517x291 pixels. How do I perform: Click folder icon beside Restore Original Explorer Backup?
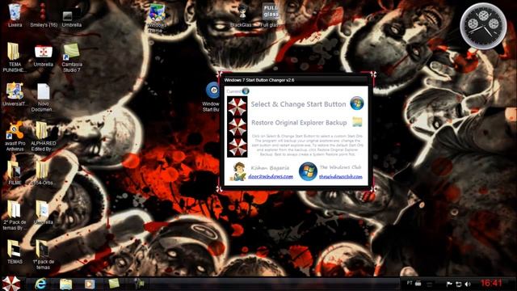click(357, 122)
